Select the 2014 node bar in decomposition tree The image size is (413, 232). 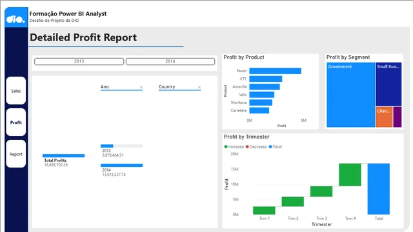121,166
